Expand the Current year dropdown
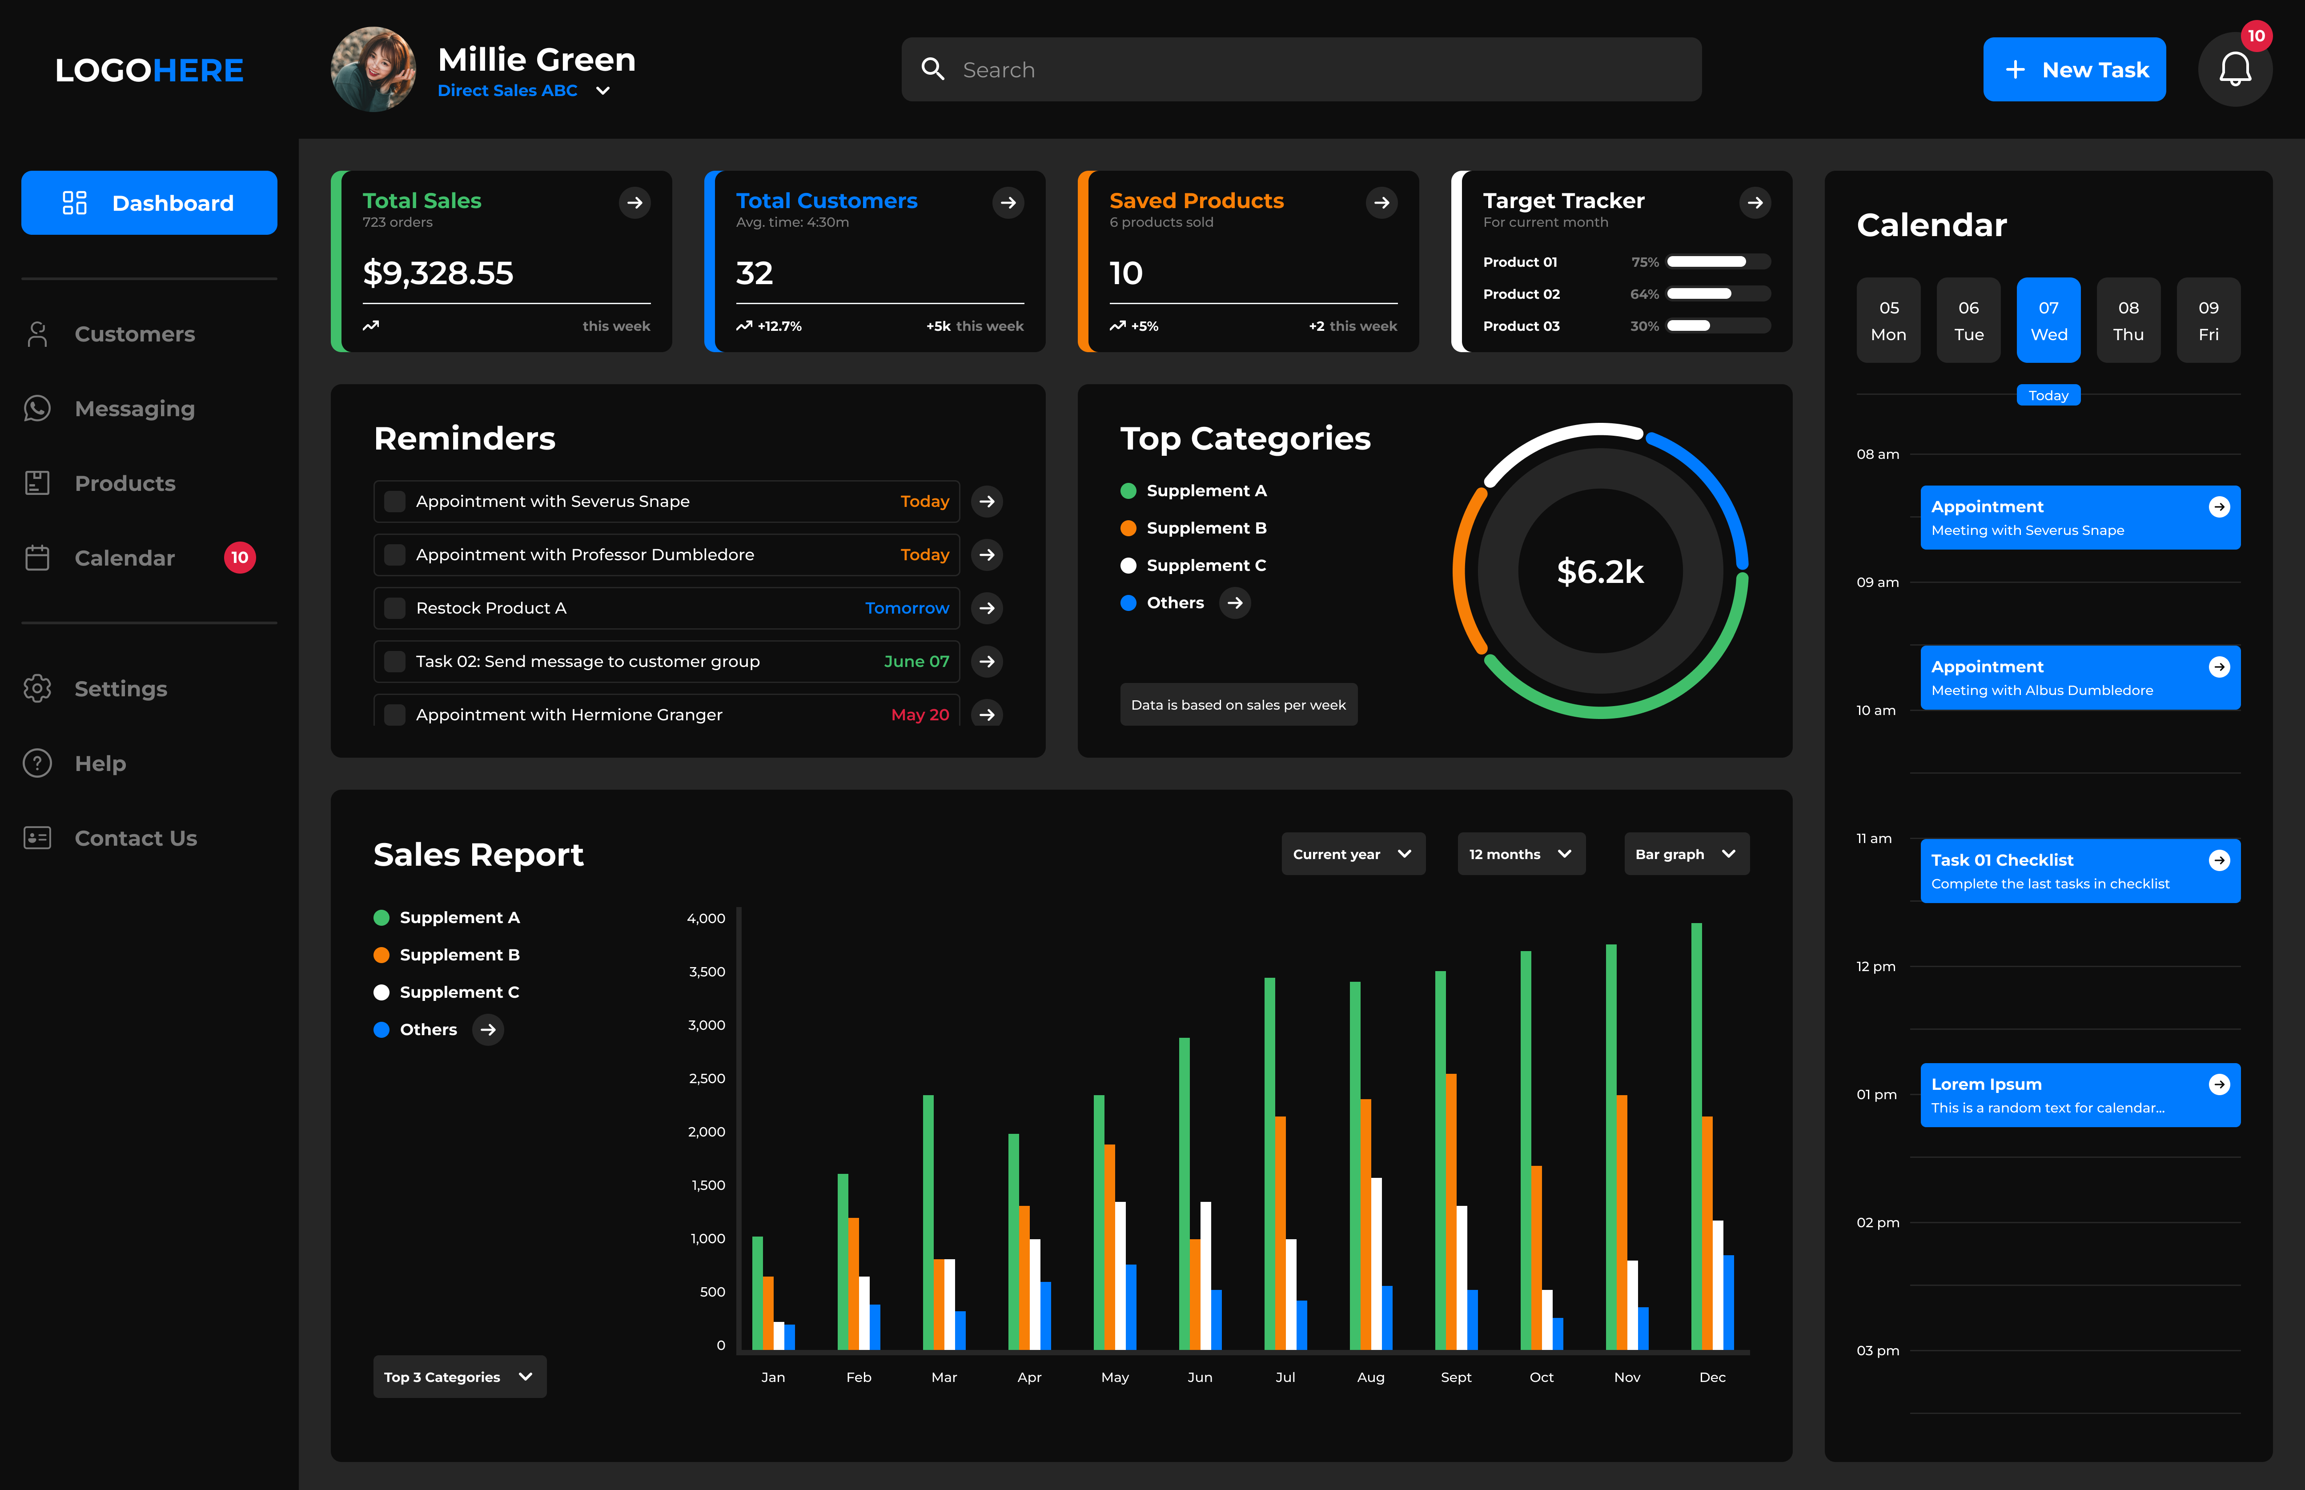 (x=1352, y=853)
